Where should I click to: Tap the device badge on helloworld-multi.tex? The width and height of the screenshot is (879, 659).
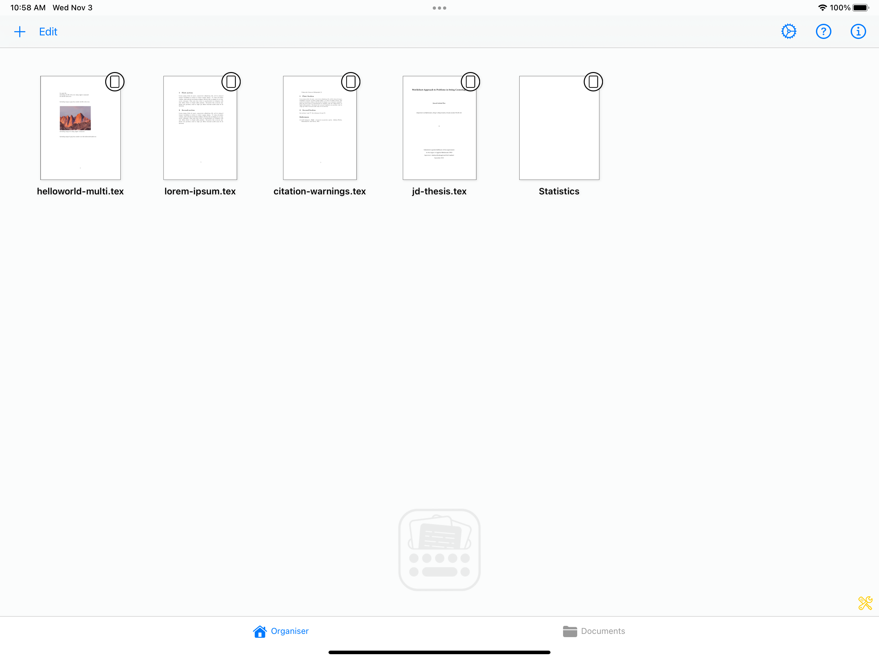coord(115,82)
